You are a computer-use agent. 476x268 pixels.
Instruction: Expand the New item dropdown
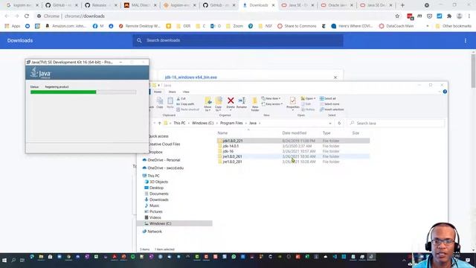(x=271, y=98)
